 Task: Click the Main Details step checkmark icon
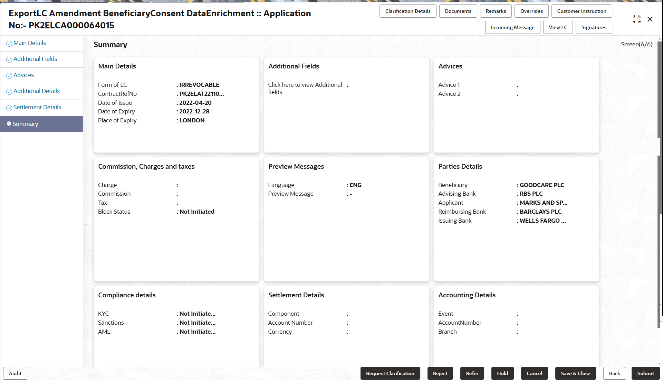click(9, 44)
